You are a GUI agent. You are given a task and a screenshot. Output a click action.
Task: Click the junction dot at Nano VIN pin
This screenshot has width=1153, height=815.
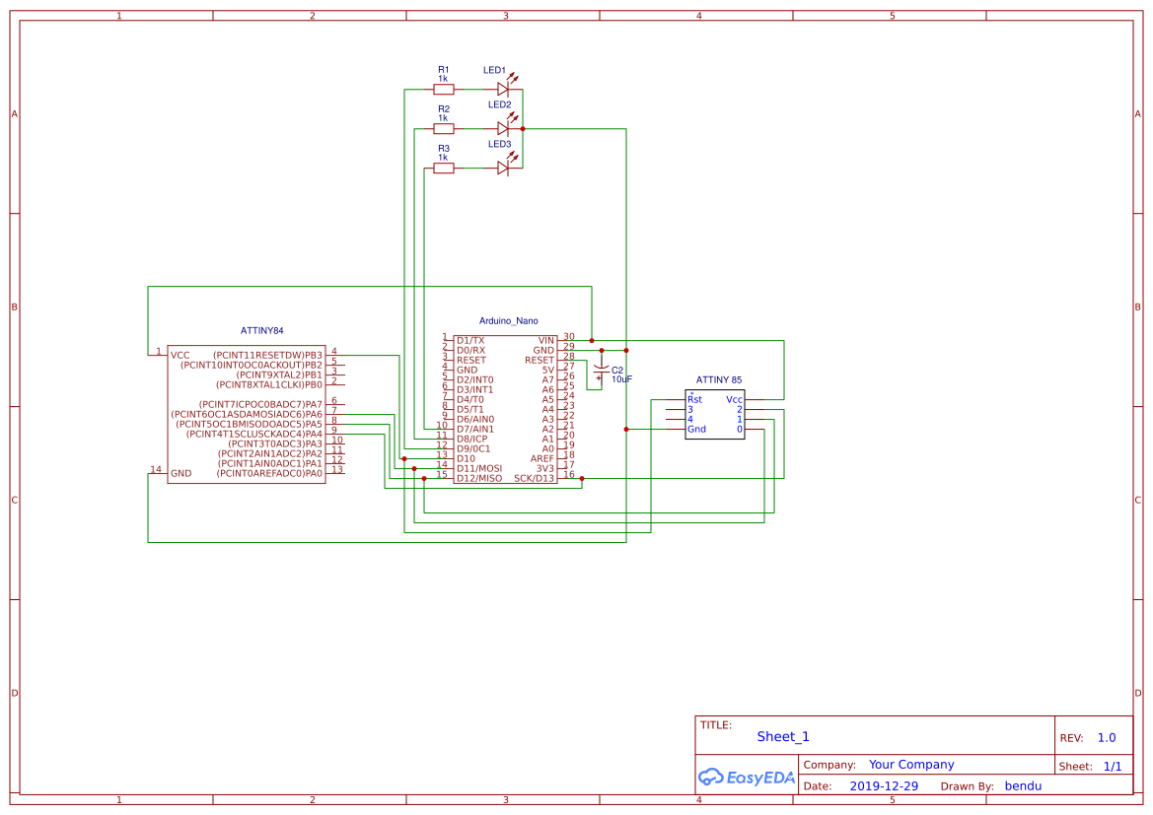(592, 341)
